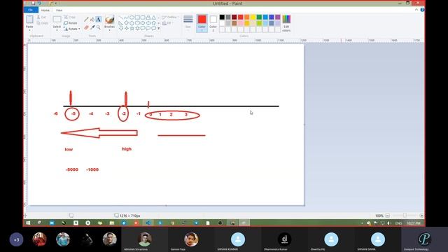Switch to the Home tab
448x252 pixels.
coord(45,10)
